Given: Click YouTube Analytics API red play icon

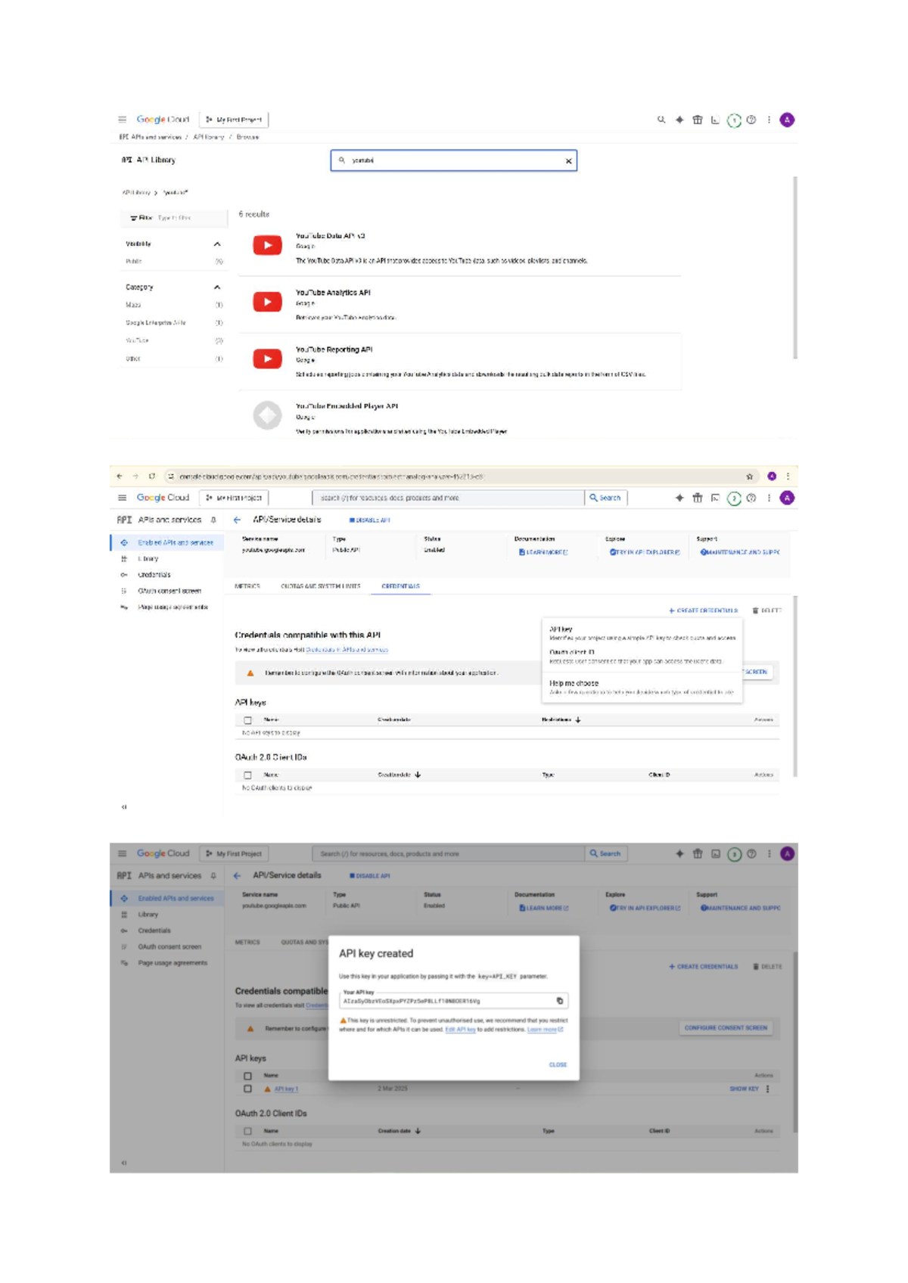Looking at the screenshot, I should point(267,302).
